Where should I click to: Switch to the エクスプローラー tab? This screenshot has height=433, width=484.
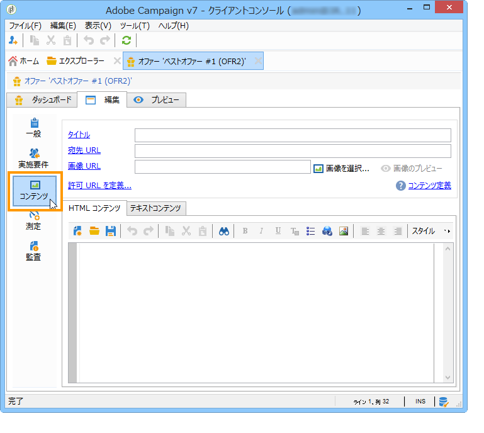[x=76, y=61]
